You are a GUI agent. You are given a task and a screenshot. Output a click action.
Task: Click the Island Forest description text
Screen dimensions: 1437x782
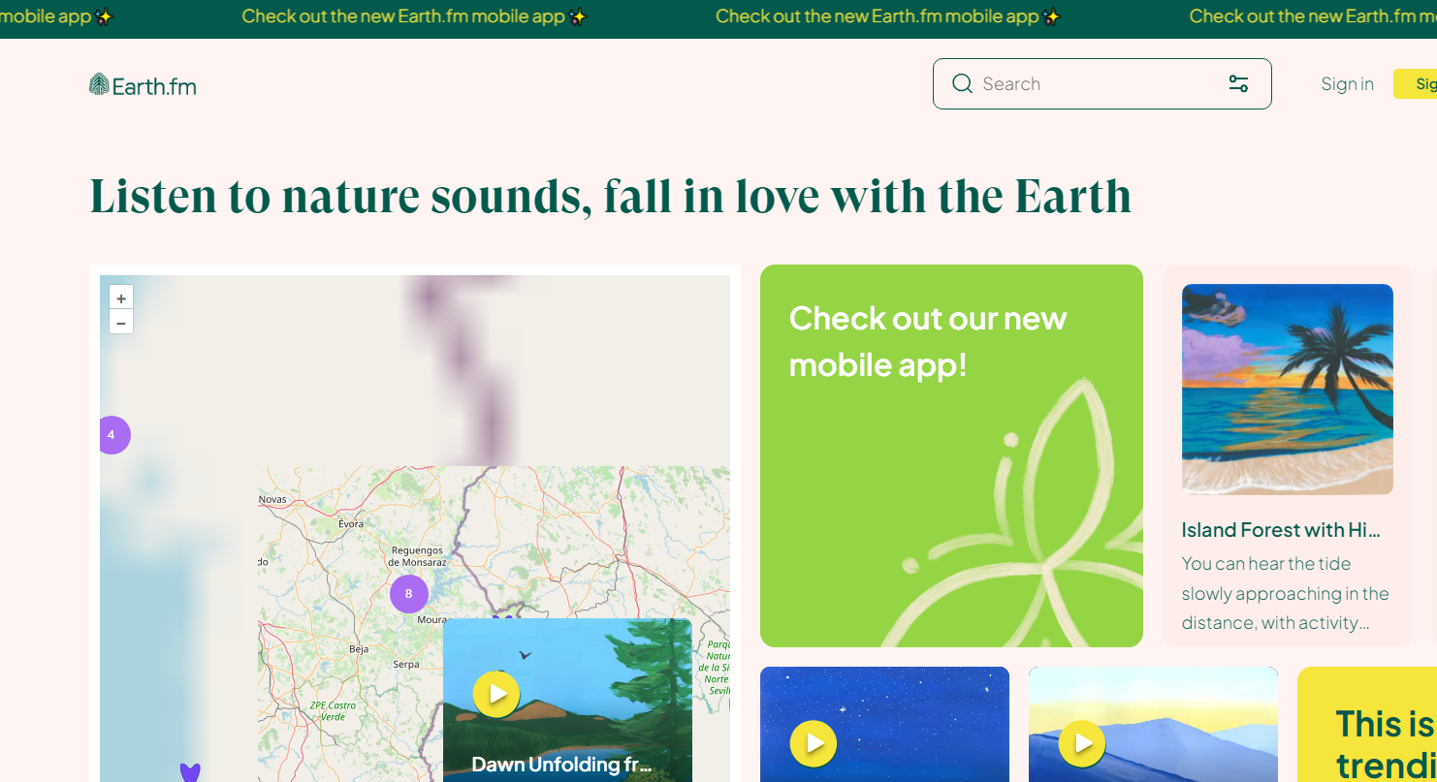point(1286,593)
